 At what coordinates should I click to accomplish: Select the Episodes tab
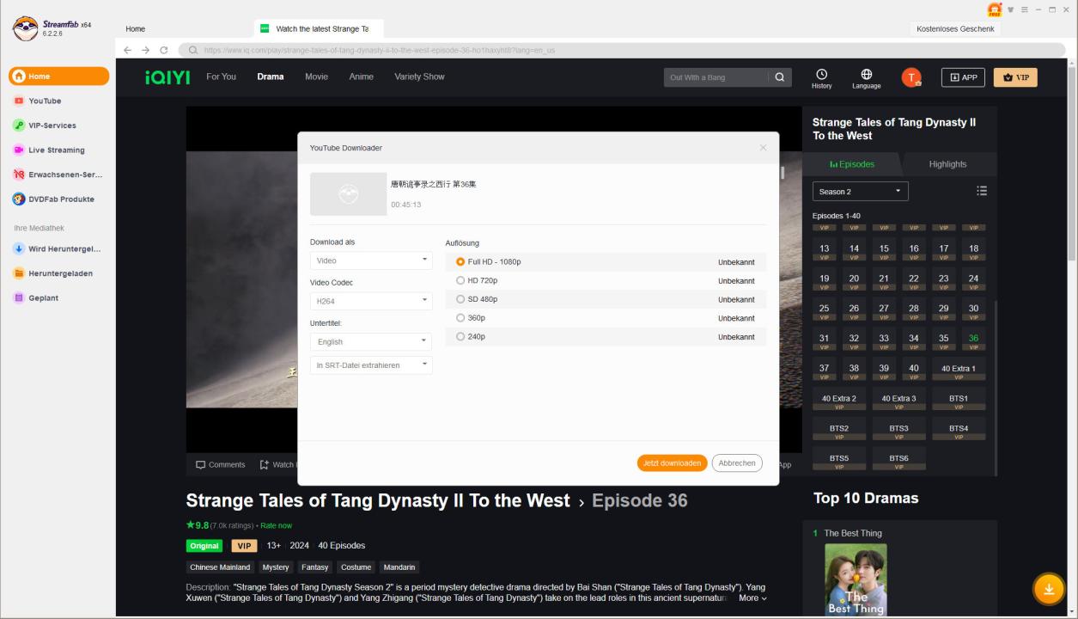(852, 164)
